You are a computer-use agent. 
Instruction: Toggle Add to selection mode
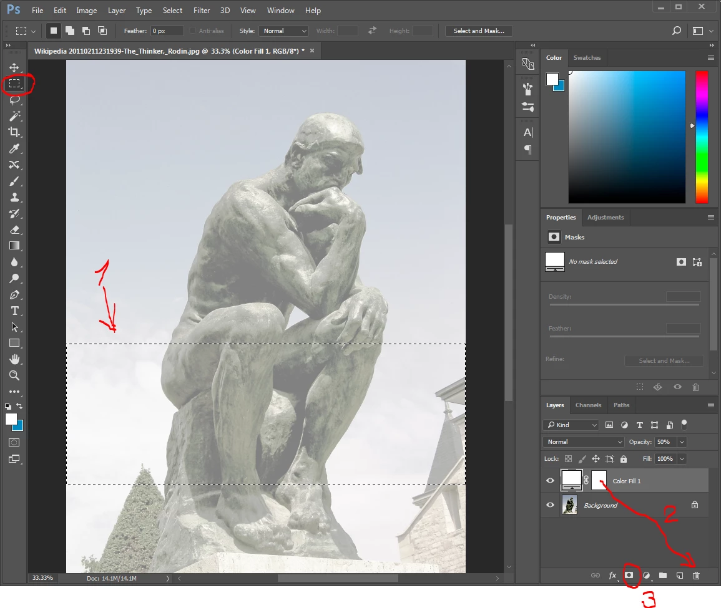coord(70,31)
